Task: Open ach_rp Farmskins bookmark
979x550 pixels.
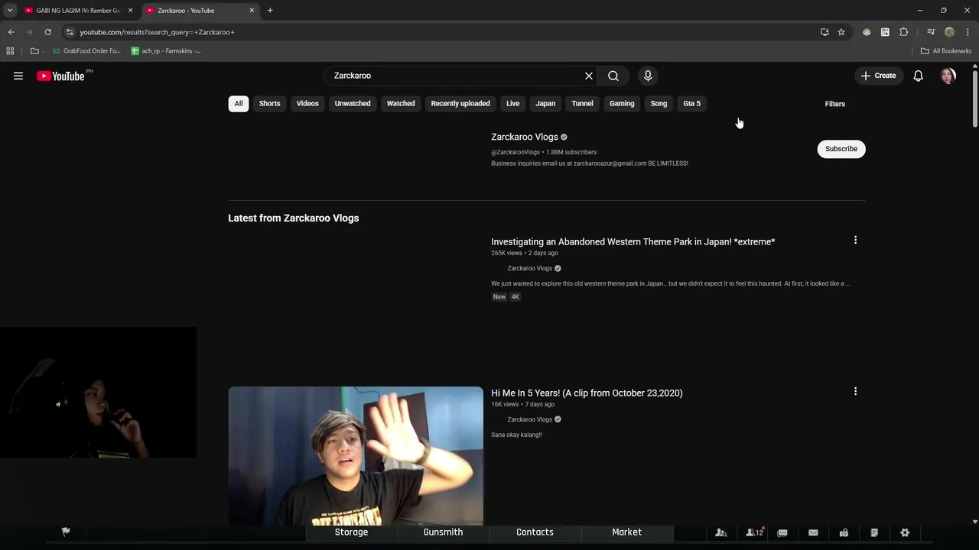Action: click(x=166, y=51)
